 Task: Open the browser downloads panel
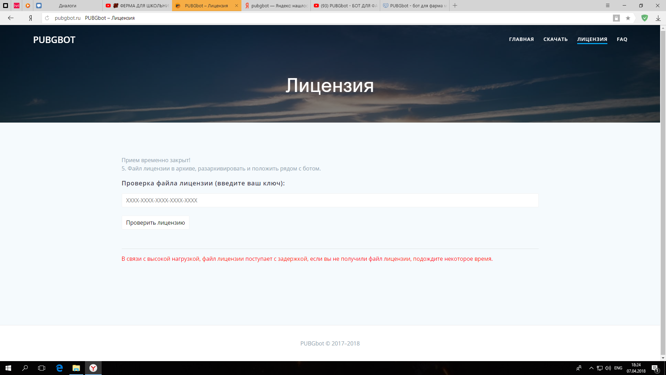[x=658, y=18]
